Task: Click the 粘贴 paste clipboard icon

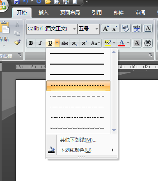Action: coord(5,27)
